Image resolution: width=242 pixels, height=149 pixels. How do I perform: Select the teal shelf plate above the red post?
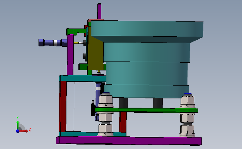(x=83, y=79)
